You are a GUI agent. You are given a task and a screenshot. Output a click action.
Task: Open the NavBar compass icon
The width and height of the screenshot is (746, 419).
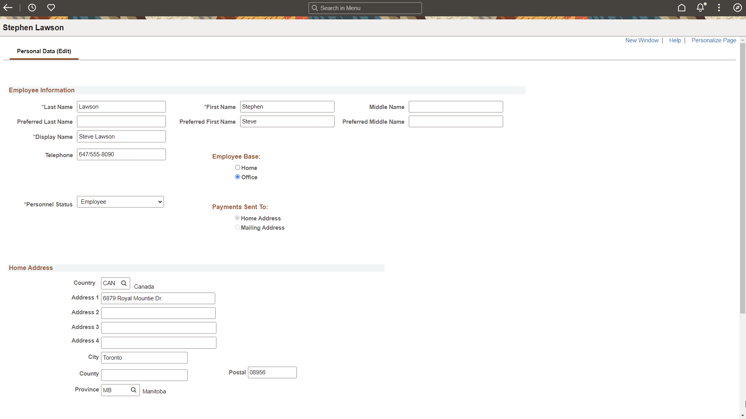737,8
